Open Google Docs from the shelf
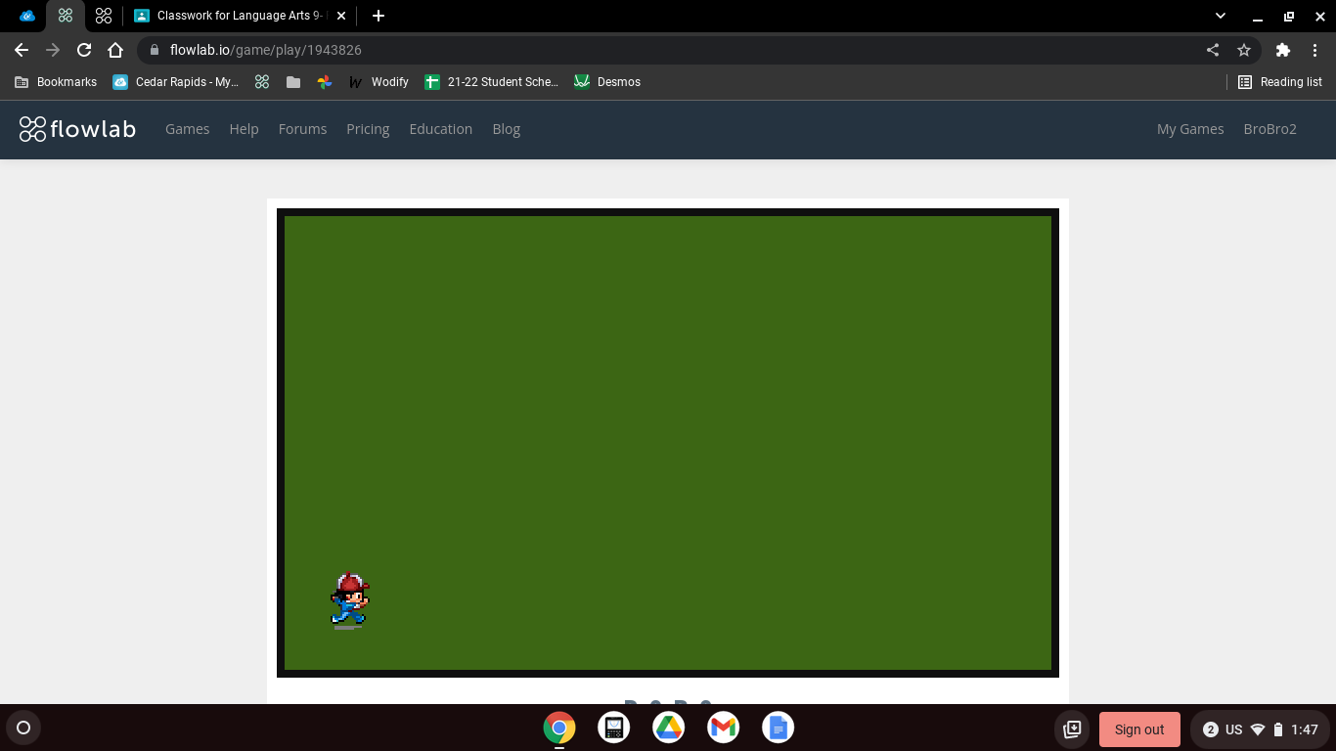This screenshot has width=1336, height=751. pyautogui.click(x=779, y=728)
